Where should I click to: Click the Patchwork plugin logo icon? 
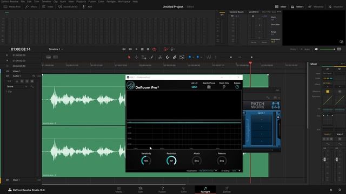tap(275, 106)
